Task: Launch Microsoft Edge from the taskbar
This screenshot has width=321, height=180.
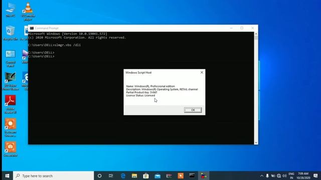Action: tap(123, 175)
